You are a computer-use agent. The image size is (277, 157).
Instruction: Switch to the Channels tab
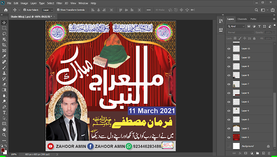(x=242, y=19)
